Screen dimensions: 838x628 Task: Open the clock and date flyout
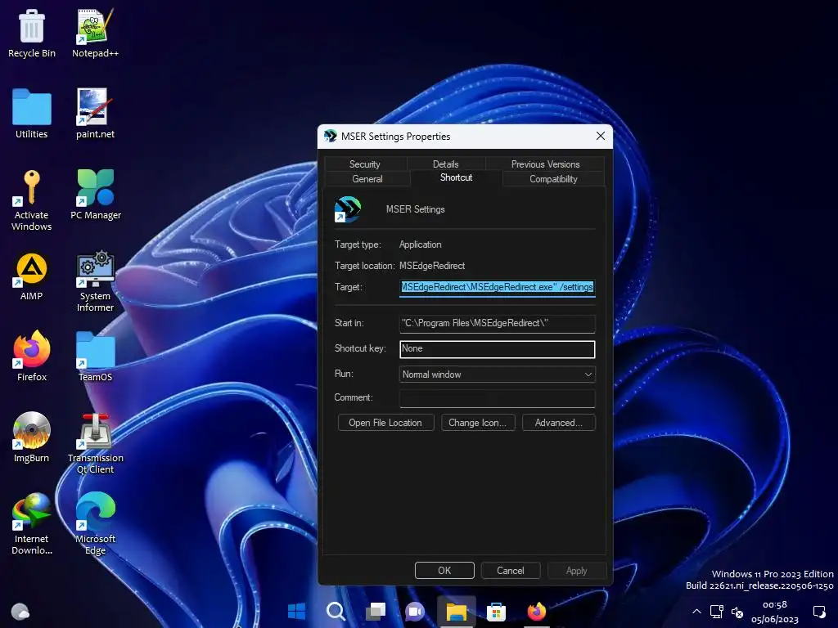tap(775, 612)
